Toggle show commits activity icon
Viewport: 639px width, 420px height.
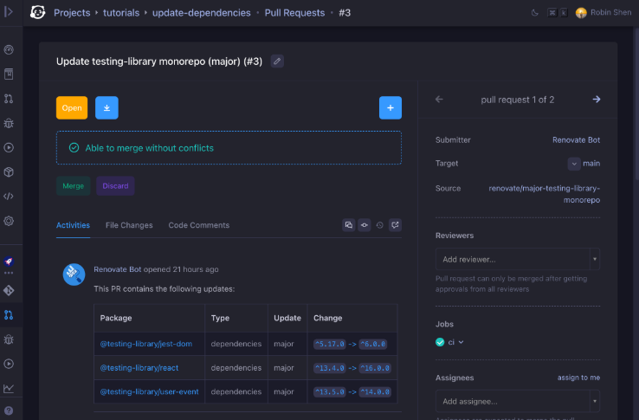pos(365,225)
